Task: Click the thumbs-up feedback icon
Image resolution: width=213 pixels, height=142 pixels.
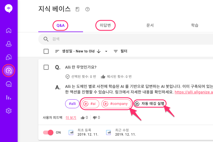Action: tap(82, 117)
